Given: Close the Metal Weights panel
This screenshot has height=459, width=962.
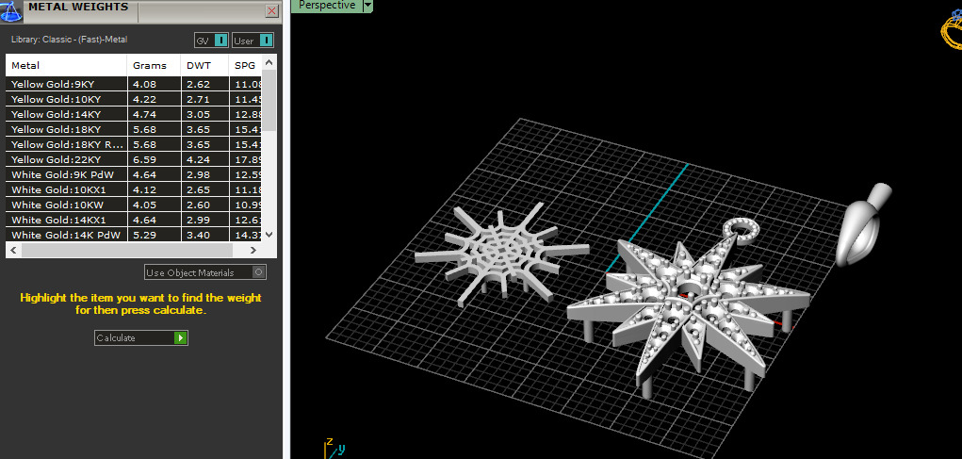Looking at the screenshot, I should (271, 11).
